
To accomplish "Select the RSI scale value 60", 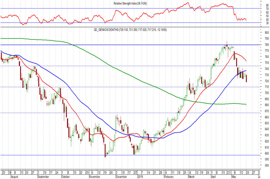I will 267,12.
